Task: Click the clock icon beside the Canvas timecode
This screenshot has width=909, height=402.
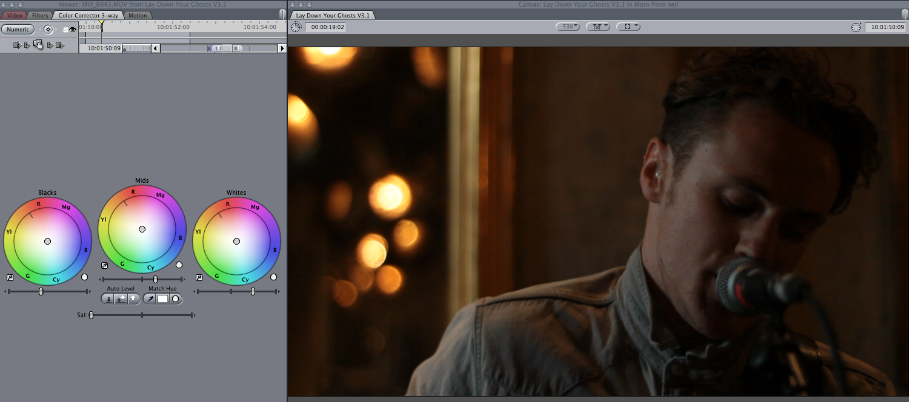Action: pos(856,26)
